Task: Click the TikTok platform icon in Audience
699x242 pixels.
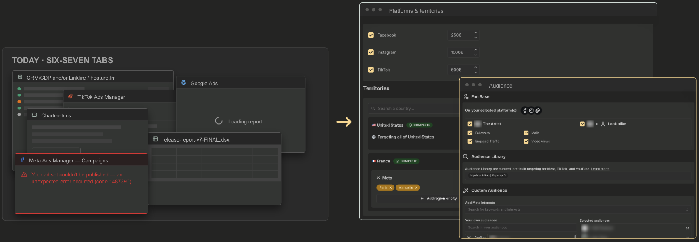Action: pyautogui.click(x=538, y=110)
